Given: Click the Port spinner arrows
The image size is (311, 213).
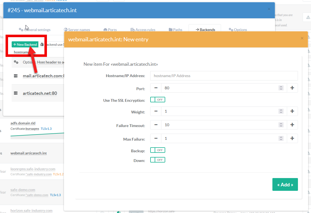Looking at the screenshot, I should (281, 88).
